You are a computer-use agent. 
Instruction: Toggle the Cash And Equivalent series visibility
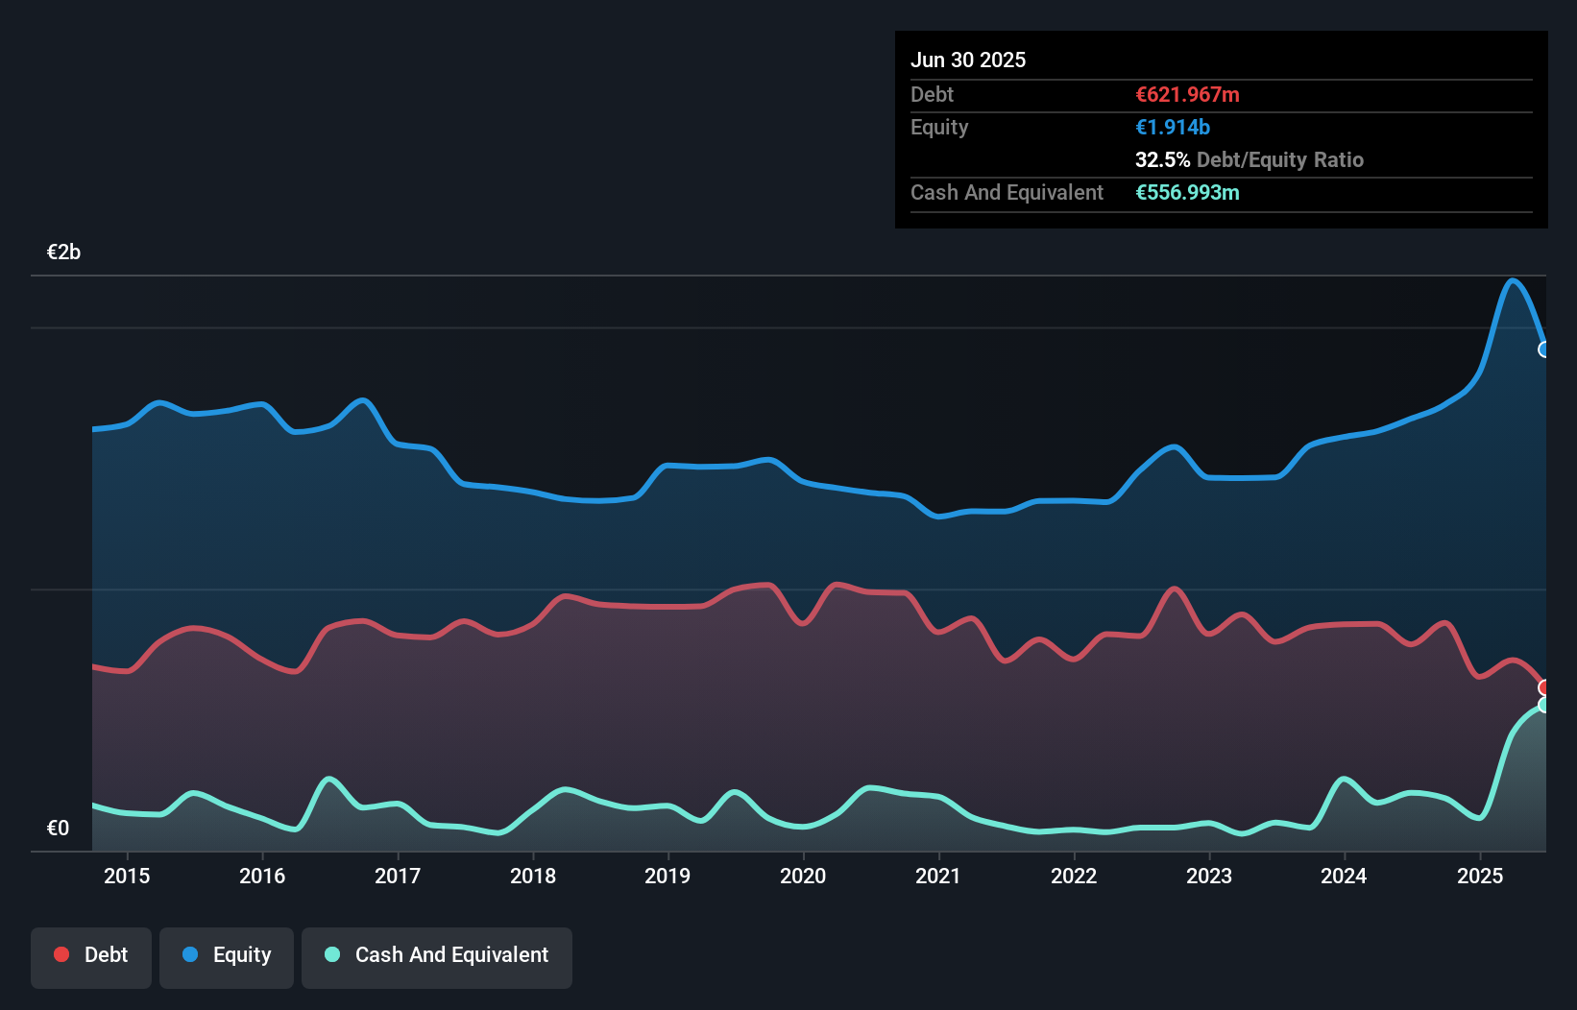(437, 955)
